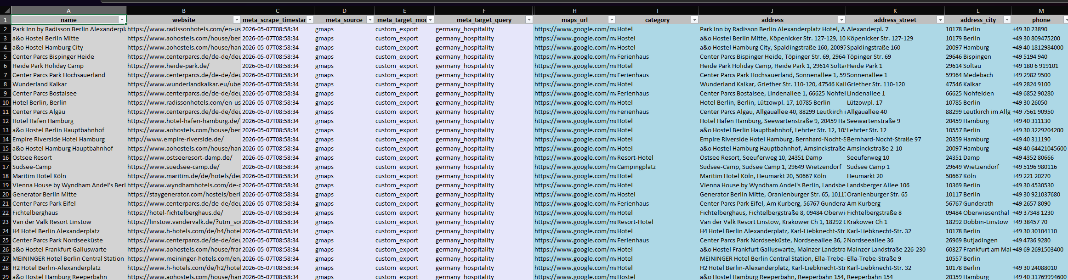Click the '29646 Bispingen' city cell
The width and height of the screenshot is (1068, 280).
click(x=978, y=56)
